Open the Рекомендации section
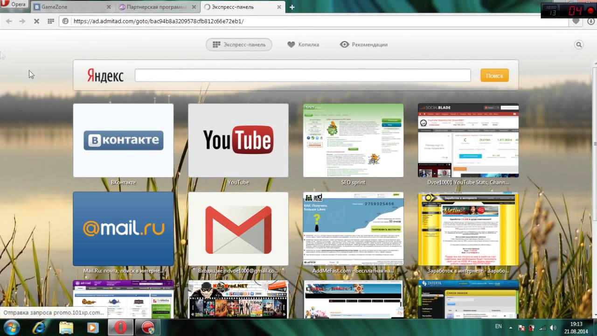Screen dimensions: 597x336 coord(364,44)
